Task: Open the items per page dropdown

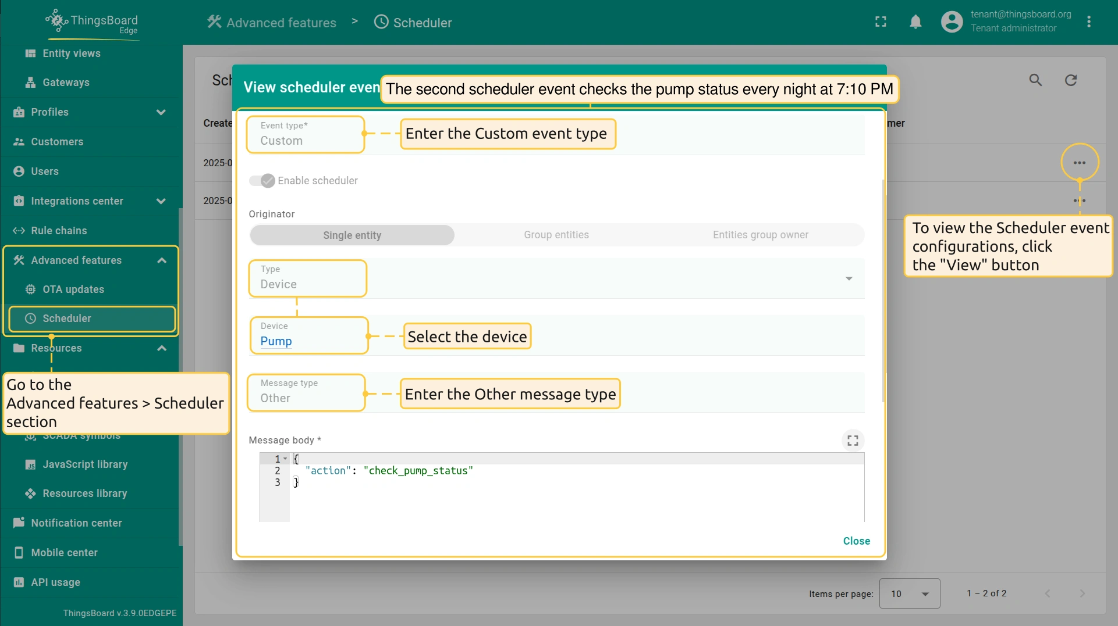Action: (x=909, y=593)
